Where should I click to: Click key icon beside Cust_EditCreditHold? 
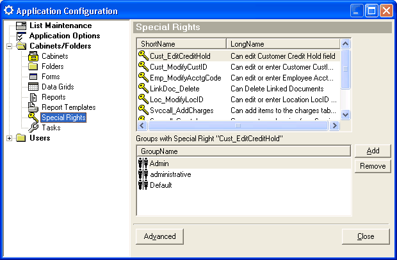[x=143, y=56]
